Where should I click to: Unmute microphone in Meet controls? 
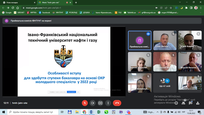(85, 103)
